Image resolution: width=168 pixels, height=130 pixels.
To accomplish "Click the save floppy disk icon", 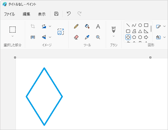I will tap(56, 14).
